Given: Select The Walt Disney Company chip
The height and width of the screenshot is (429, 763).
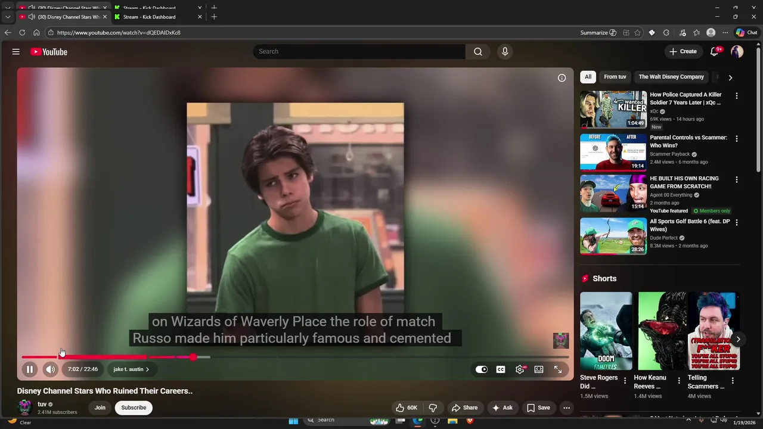Looking at the screenshot, I should tap(671, 77).
